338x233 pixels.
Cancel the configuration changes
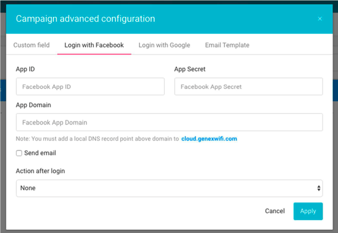point(275,211)
